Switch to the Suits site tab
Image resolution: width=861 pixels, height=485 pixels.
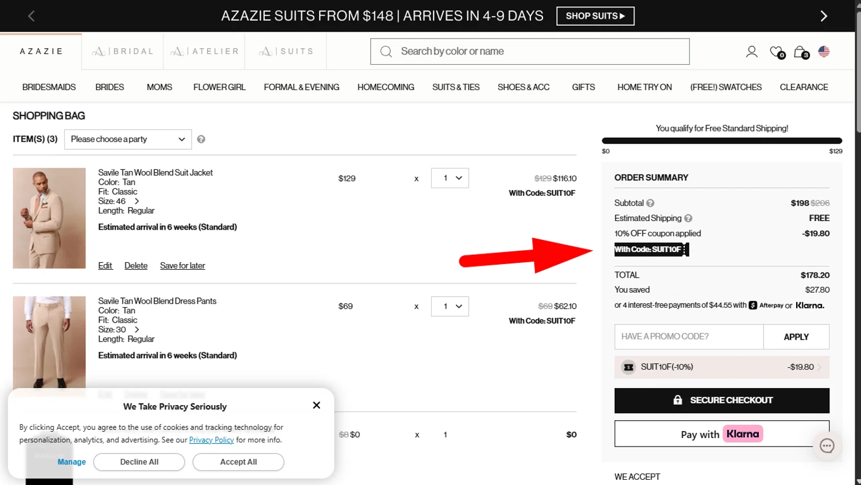(286, 52)
